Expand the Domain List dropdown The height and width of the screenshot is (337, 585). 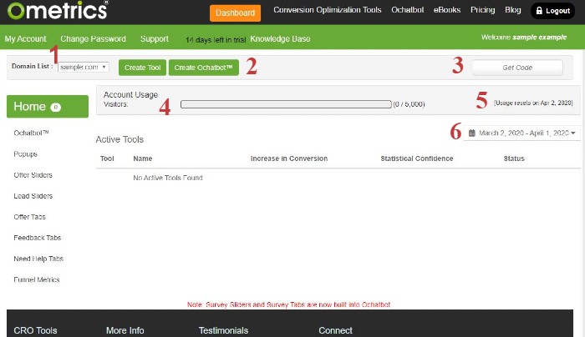pos(84,67)
